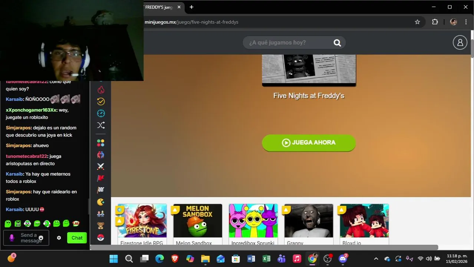Open Brave browser from the taskbar

pyautogui.click(x=175, y=259)
